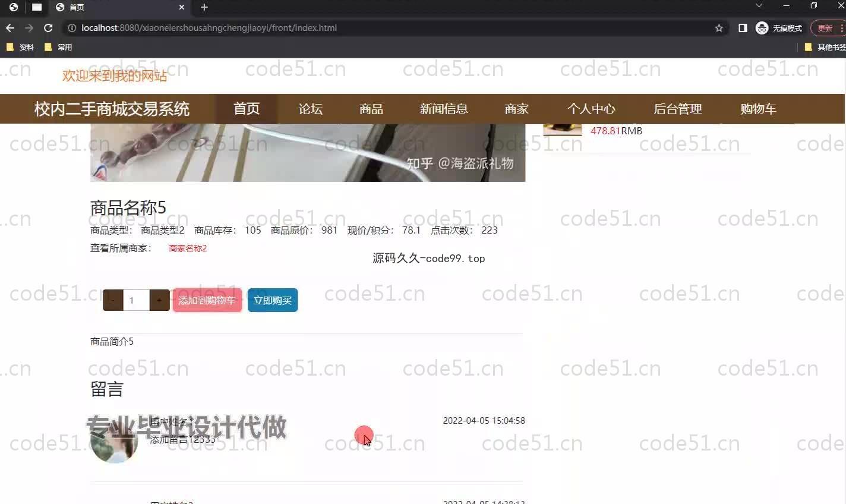846x504 pixels.
Task: Increase quantity with the plus button
Action: pos(159,300)
